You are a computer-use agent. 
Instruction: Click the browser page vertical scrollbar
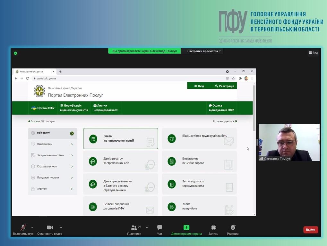[254, 109]
